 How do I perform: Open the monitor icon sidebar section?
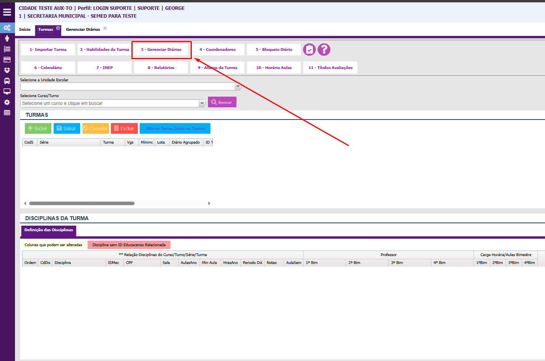pyautogui.click(x=7, y=92)
